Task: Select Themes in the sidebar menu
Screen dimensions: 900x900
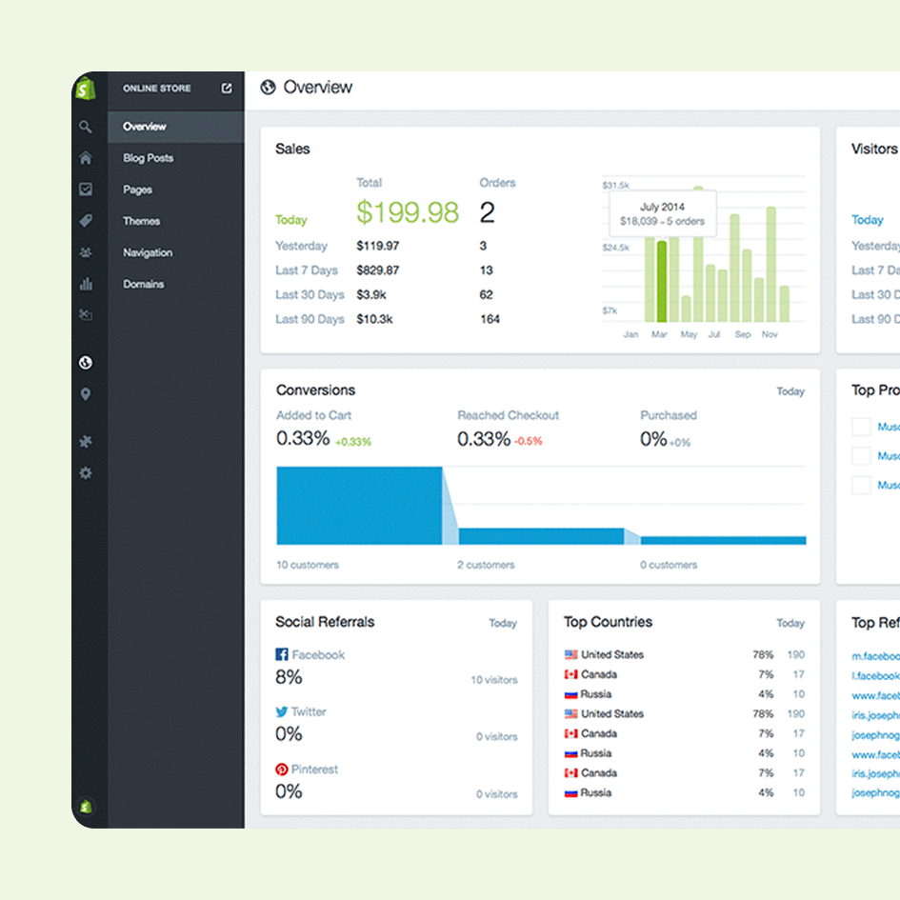Action: (141, 221)
